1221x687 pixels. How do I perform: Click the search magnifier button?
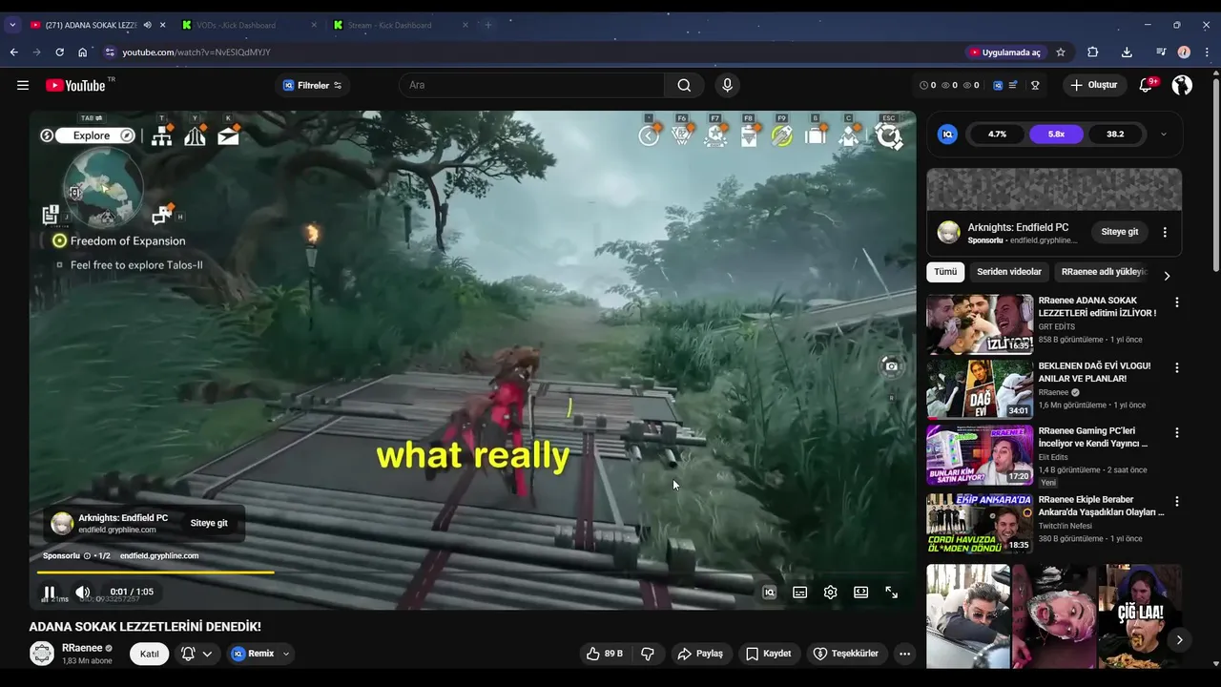[684, 85]
